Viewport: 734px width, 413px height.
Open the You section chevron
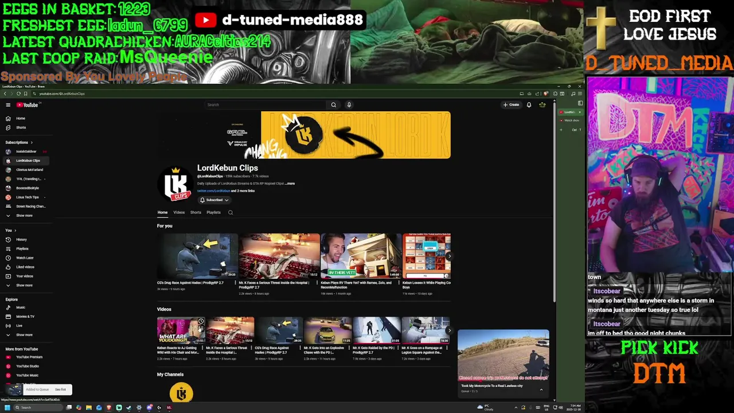pyautogui.click(x=15, y=231)
